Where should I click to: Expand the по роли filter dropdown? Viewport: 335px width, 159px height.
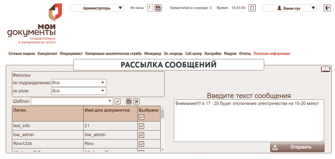pos(79,91)
